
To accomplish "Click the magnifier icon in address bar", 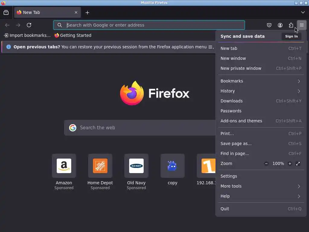I will 59,25.
